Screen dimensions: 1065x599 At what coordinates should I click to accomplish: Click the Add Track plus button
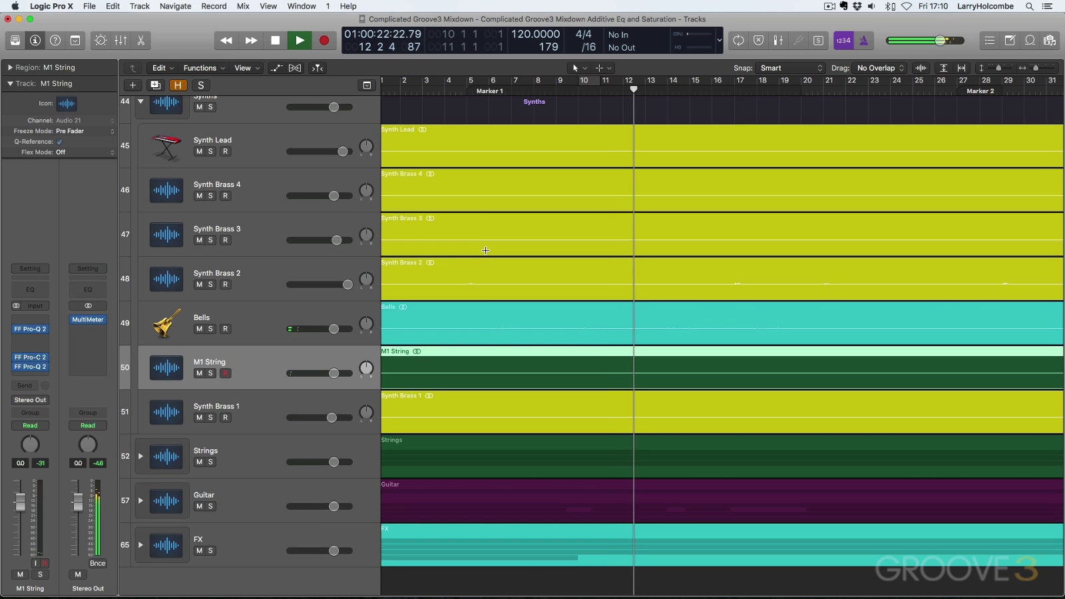[132, 85]
